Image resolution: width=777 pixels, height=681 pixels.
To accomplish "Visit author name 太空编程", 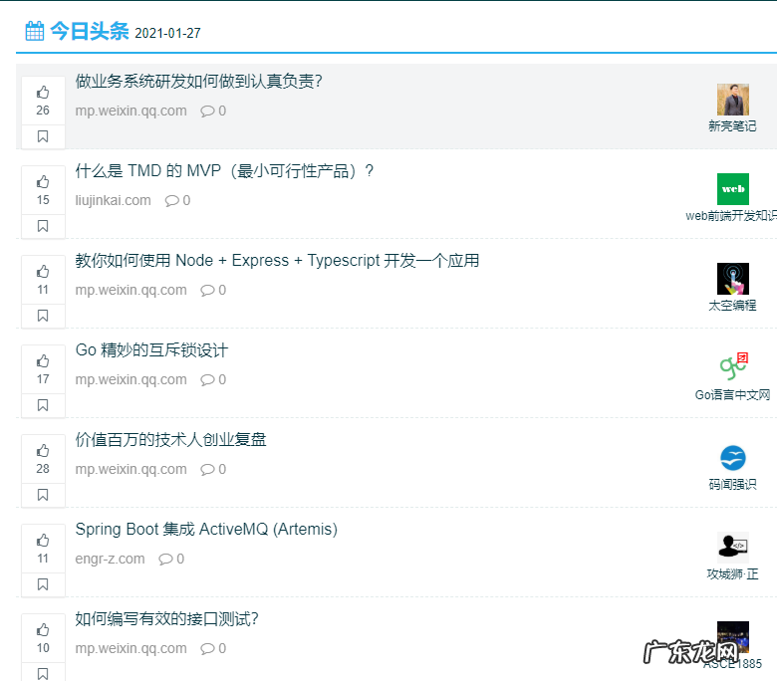I will pos(732,306).
